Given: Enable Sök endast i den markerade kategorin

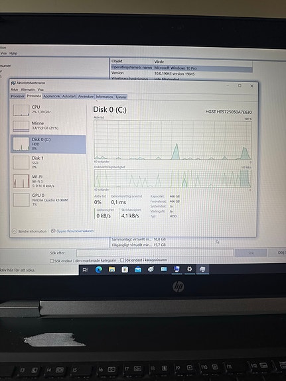Looking at the screenshot, I should pyautogui.click(x=52, y=260).
